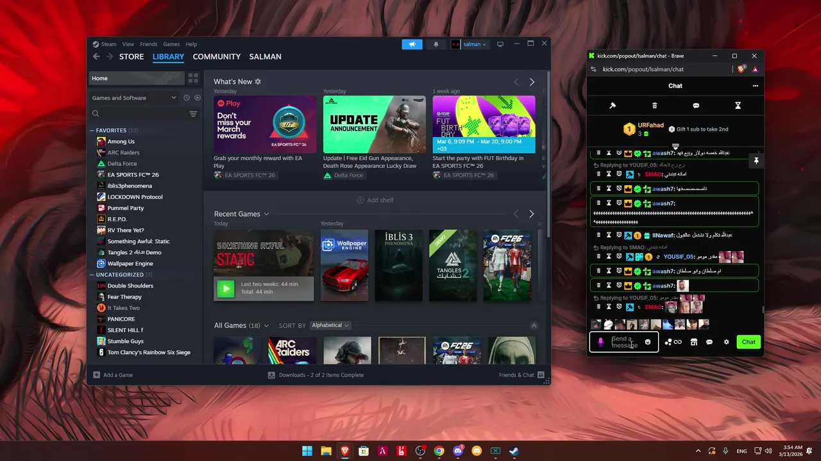The height and width of the screenshot is (461, 821).
Task: Open Steam notifications bell
Action: coord(436,44)
